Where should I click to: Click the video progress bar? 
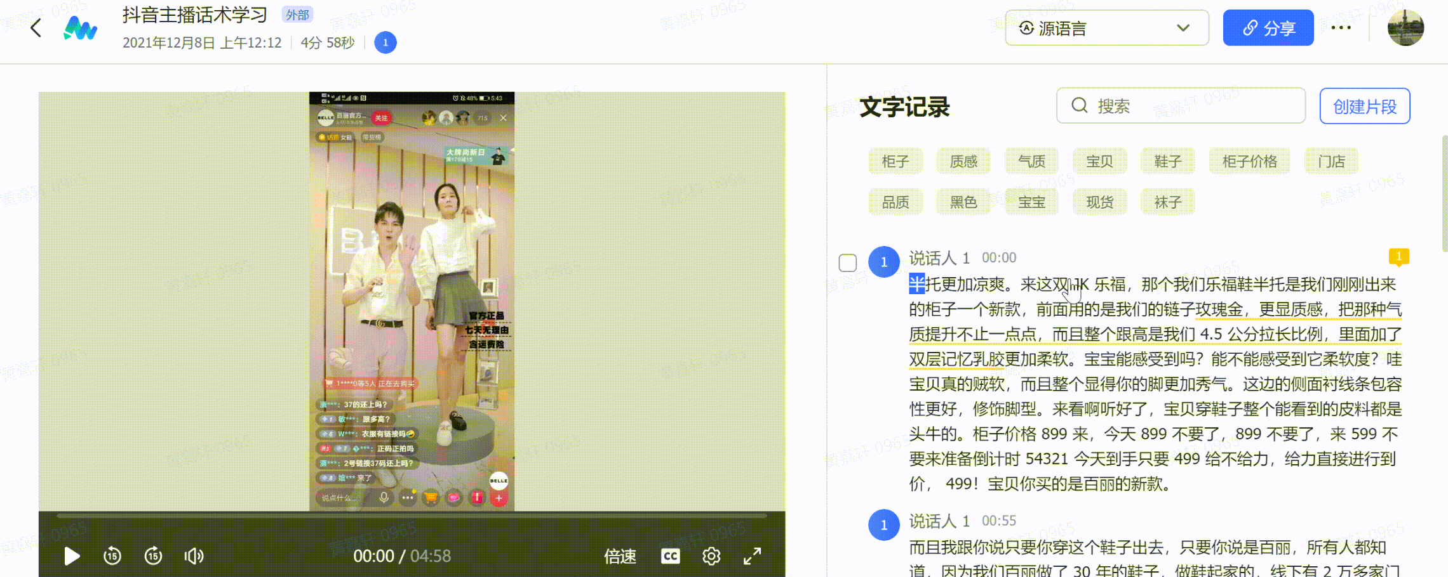point(412,515)
